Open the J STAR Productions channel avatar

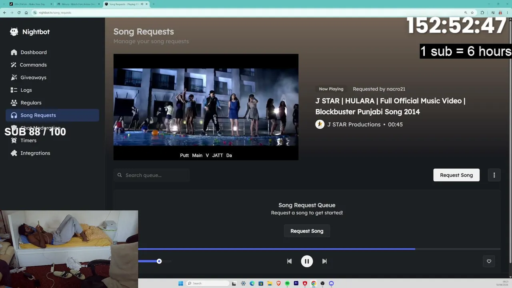coord(320,124)
